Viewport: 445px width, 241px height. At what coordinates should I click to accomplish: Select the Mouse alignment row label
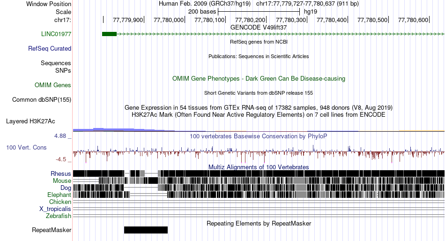(62, 181)
